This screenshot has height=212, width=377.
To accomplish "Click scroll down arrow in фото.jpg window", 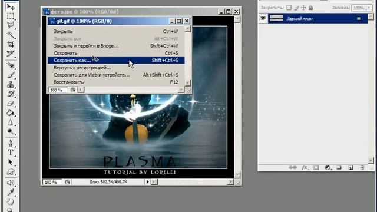I will [237, 175].
